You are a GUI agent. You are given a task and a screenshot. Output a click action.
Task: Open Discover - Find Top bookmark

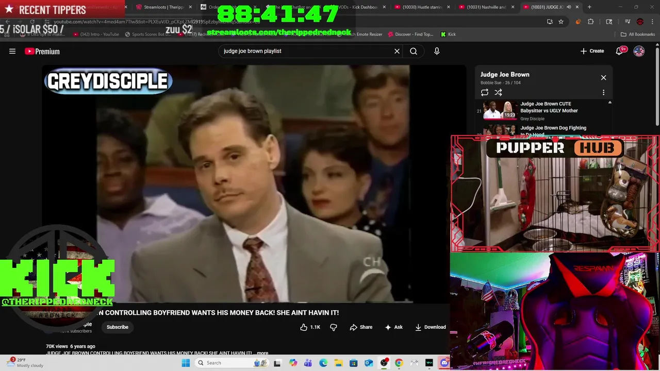[x=410, y=34]
